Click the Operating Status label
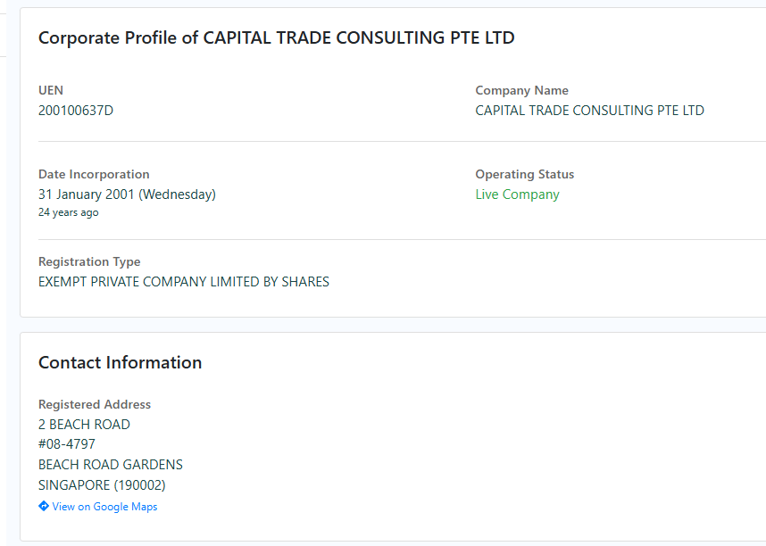The image size is (766, 546). pyautogui.click(x=524, y=174)
